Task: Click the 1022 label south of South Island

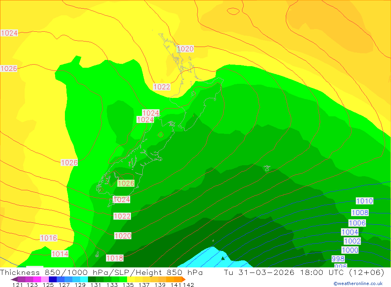Action: tap(122, 216)
